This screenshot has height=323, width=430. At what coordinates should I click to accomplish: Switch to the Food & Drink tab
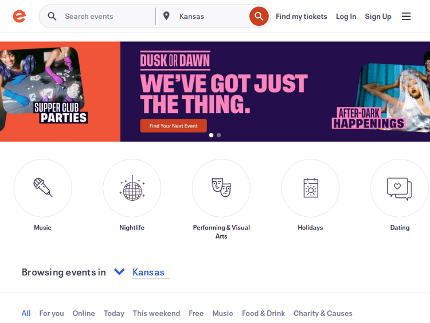[263, 313]
